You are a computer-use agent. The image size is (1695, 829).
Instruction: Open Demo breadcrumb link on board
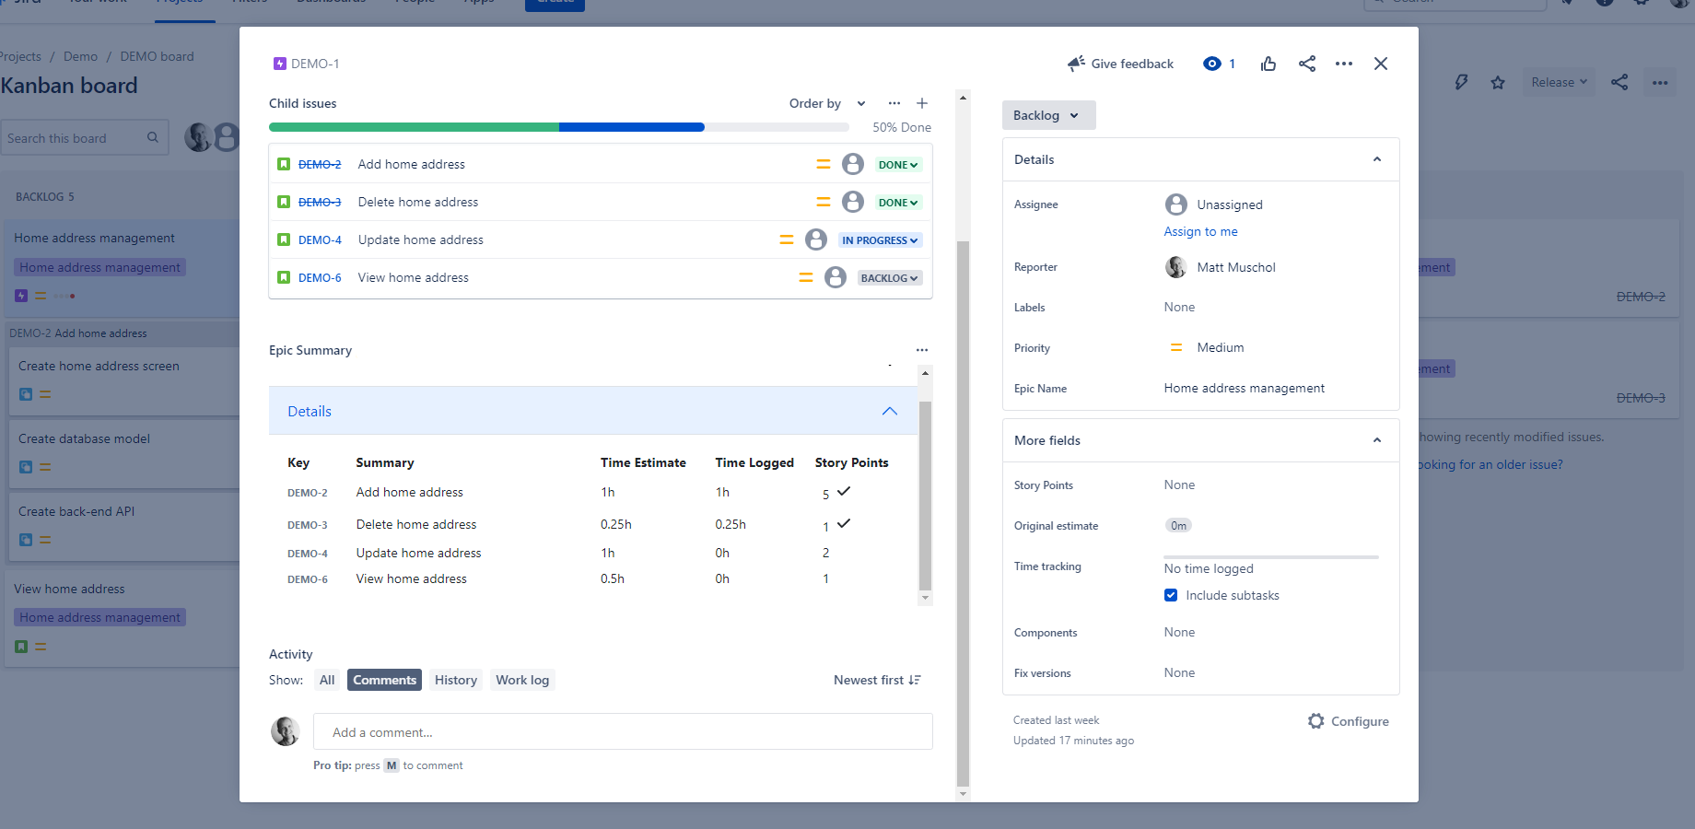point(80,56)
